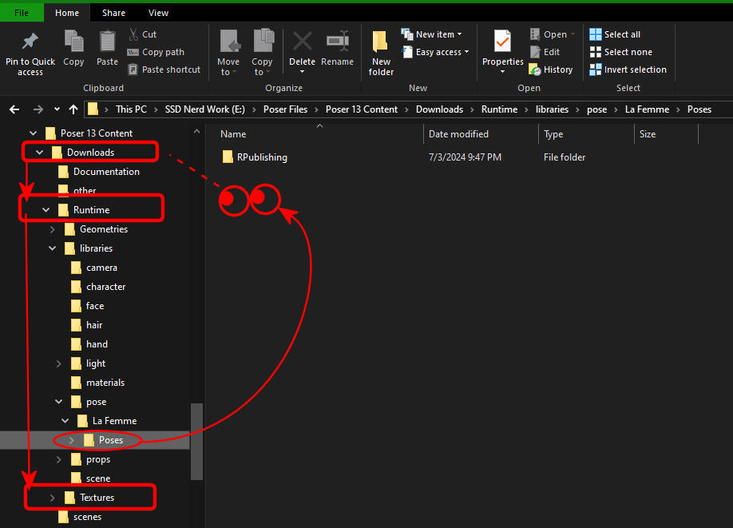The width and height of the screenshot is (733, 528).
Task: Click the navigation pane scroll-up arrow
Action: pos(196,132)
